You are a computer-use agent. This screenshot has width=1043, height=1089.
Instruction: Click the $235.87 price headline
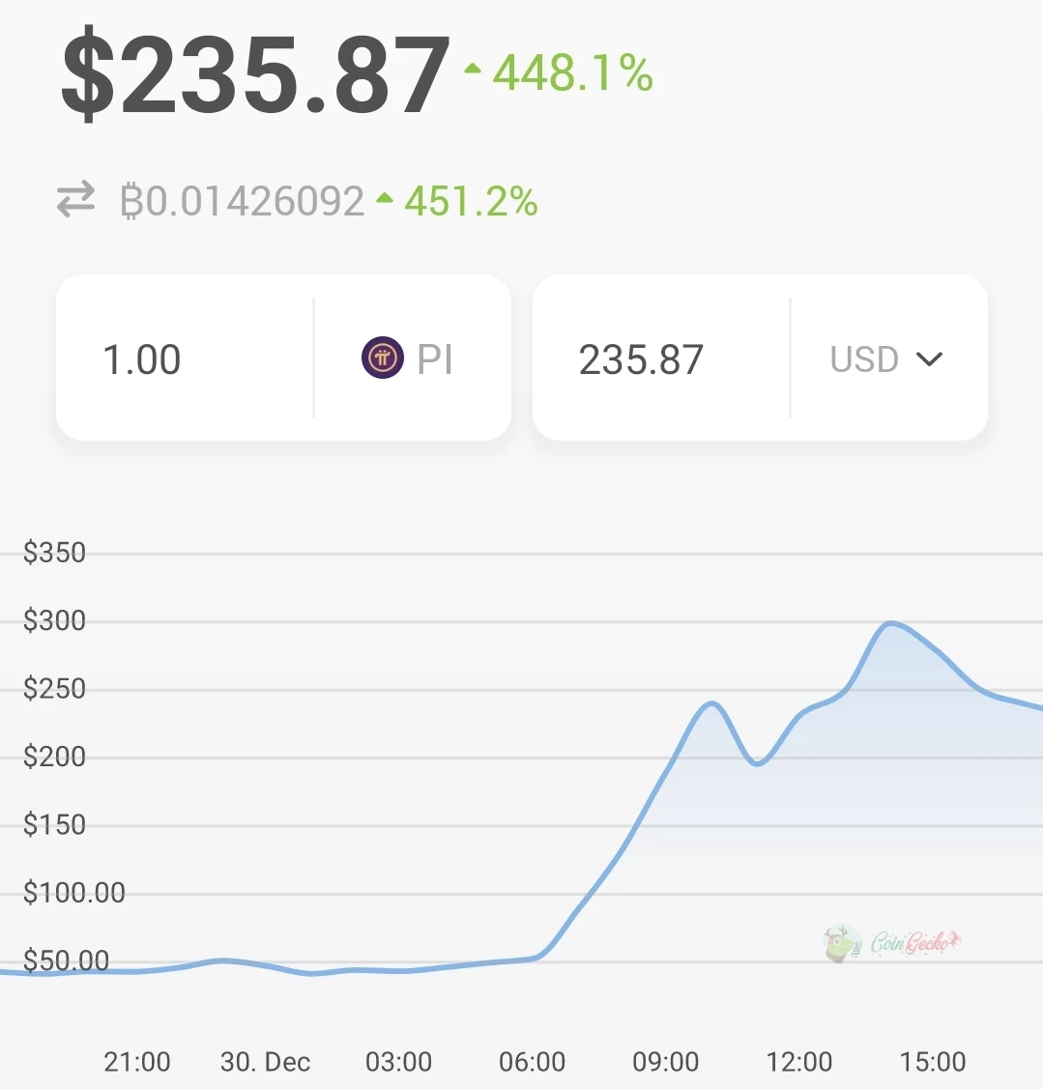(x=256, y=72)
